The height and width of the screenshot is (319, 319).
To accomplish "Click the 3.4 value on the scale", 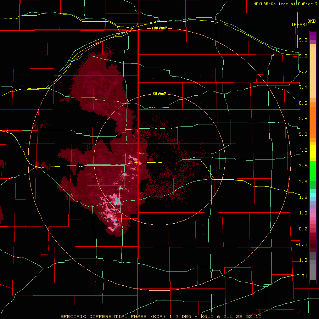I will pyautogui.click(x=303, y=166).
